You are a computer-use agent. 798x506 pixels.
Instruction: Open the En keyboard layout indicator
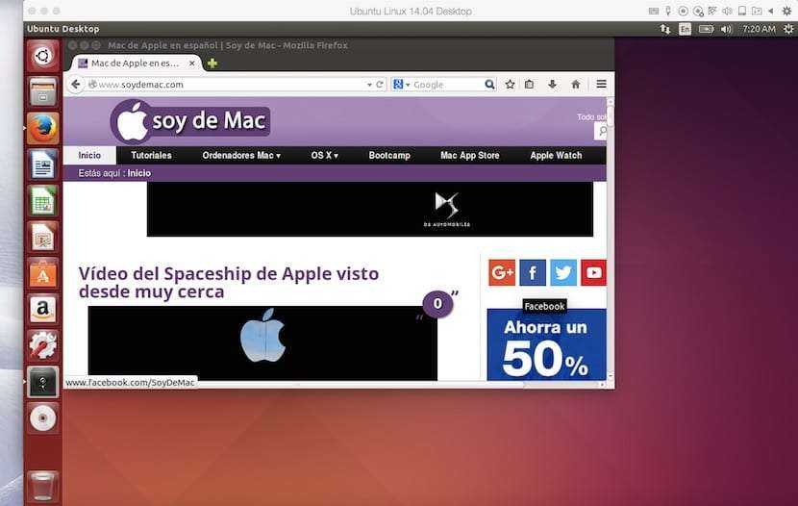click(685, 30)
